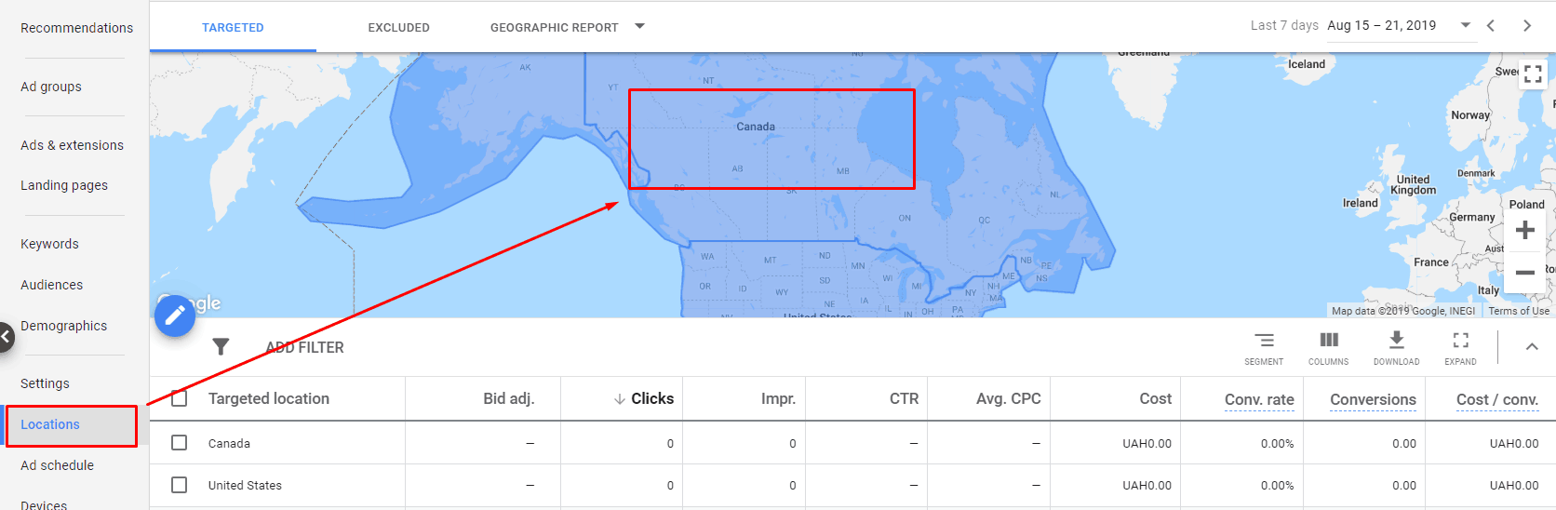
Task: Check the Canada row checkbox
Action: tap(180, 443)
